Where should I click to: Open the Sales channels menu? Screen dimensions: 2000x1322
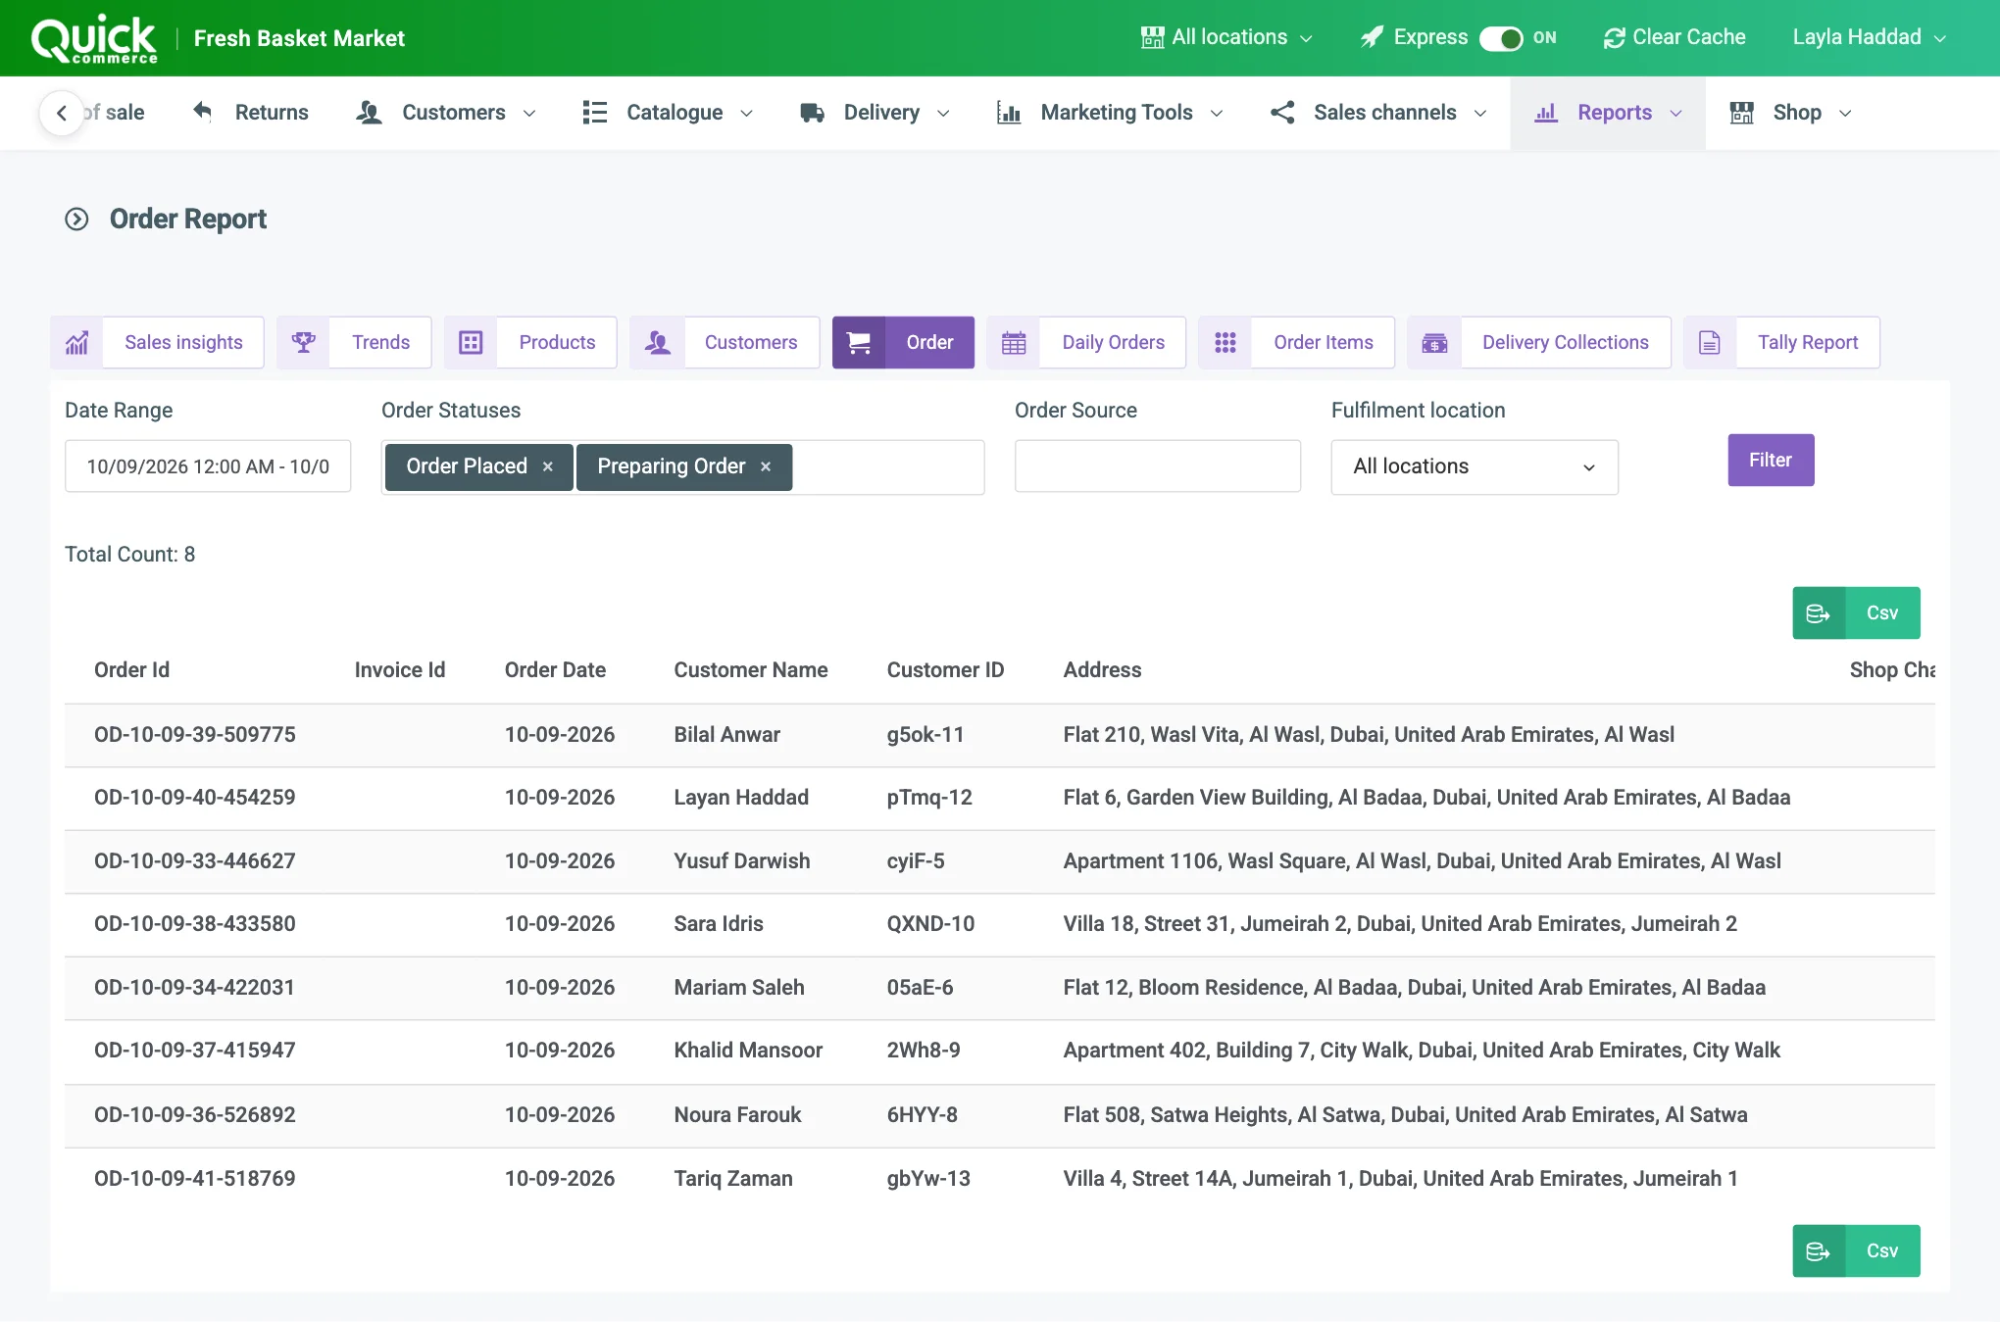1378,113
